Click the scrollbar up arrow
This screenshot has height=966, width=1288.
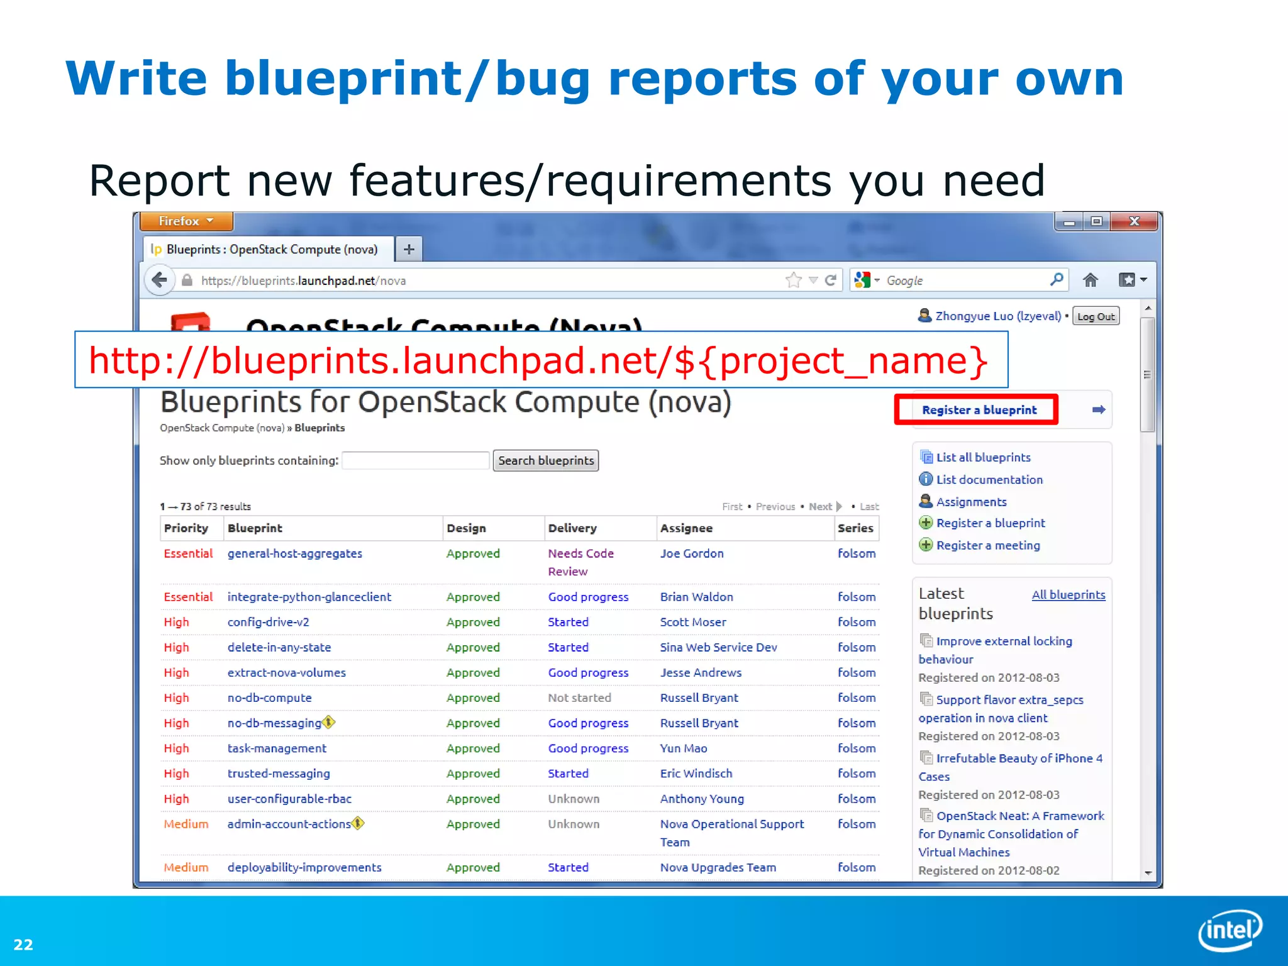point(1148,308)
